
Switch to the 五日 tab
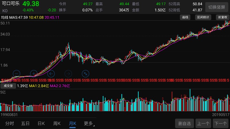coord(25,124)
